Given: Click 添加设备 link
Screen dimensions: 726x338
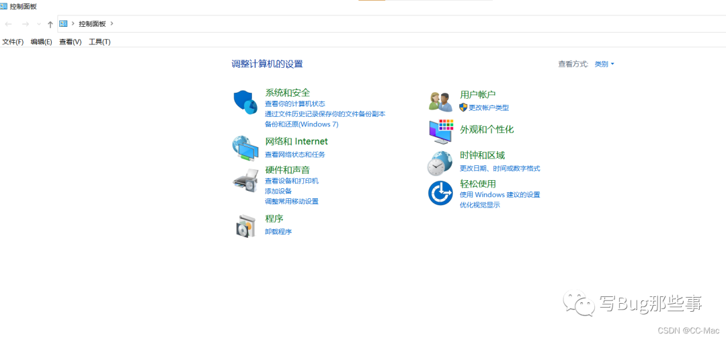Looking at the screenshot, I should pyautogui.click(x=278, y=192).
